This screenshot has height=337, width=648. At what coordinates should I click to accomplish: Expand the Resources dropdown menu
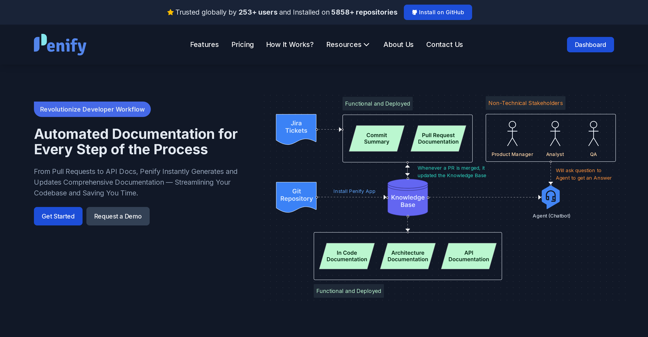point(348,45)
